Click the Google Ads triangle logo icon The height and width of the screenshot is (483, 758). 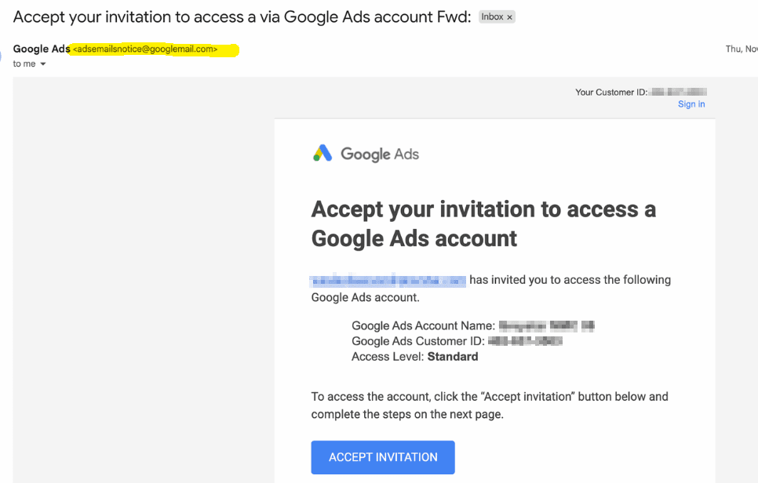(x=323, y=153)
